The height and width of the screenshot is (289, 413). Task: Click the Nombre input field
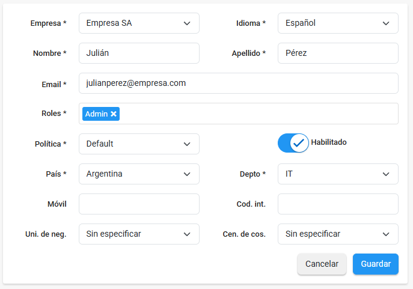(x=139, y=53)
